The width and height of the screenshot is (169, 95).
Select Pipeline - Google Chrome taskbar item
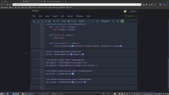(28, 94)
